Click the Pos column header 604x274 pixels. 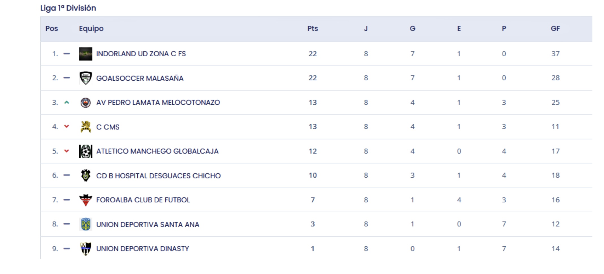51,29
